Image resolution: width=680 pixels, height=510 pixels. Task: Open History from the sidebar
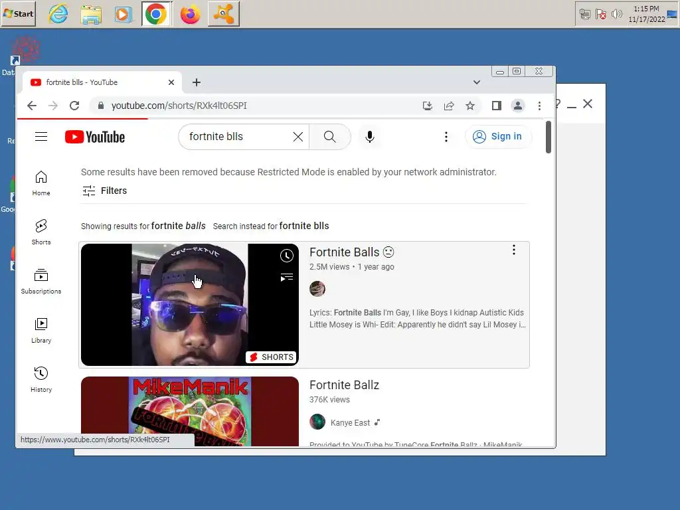tap(41, 379)
